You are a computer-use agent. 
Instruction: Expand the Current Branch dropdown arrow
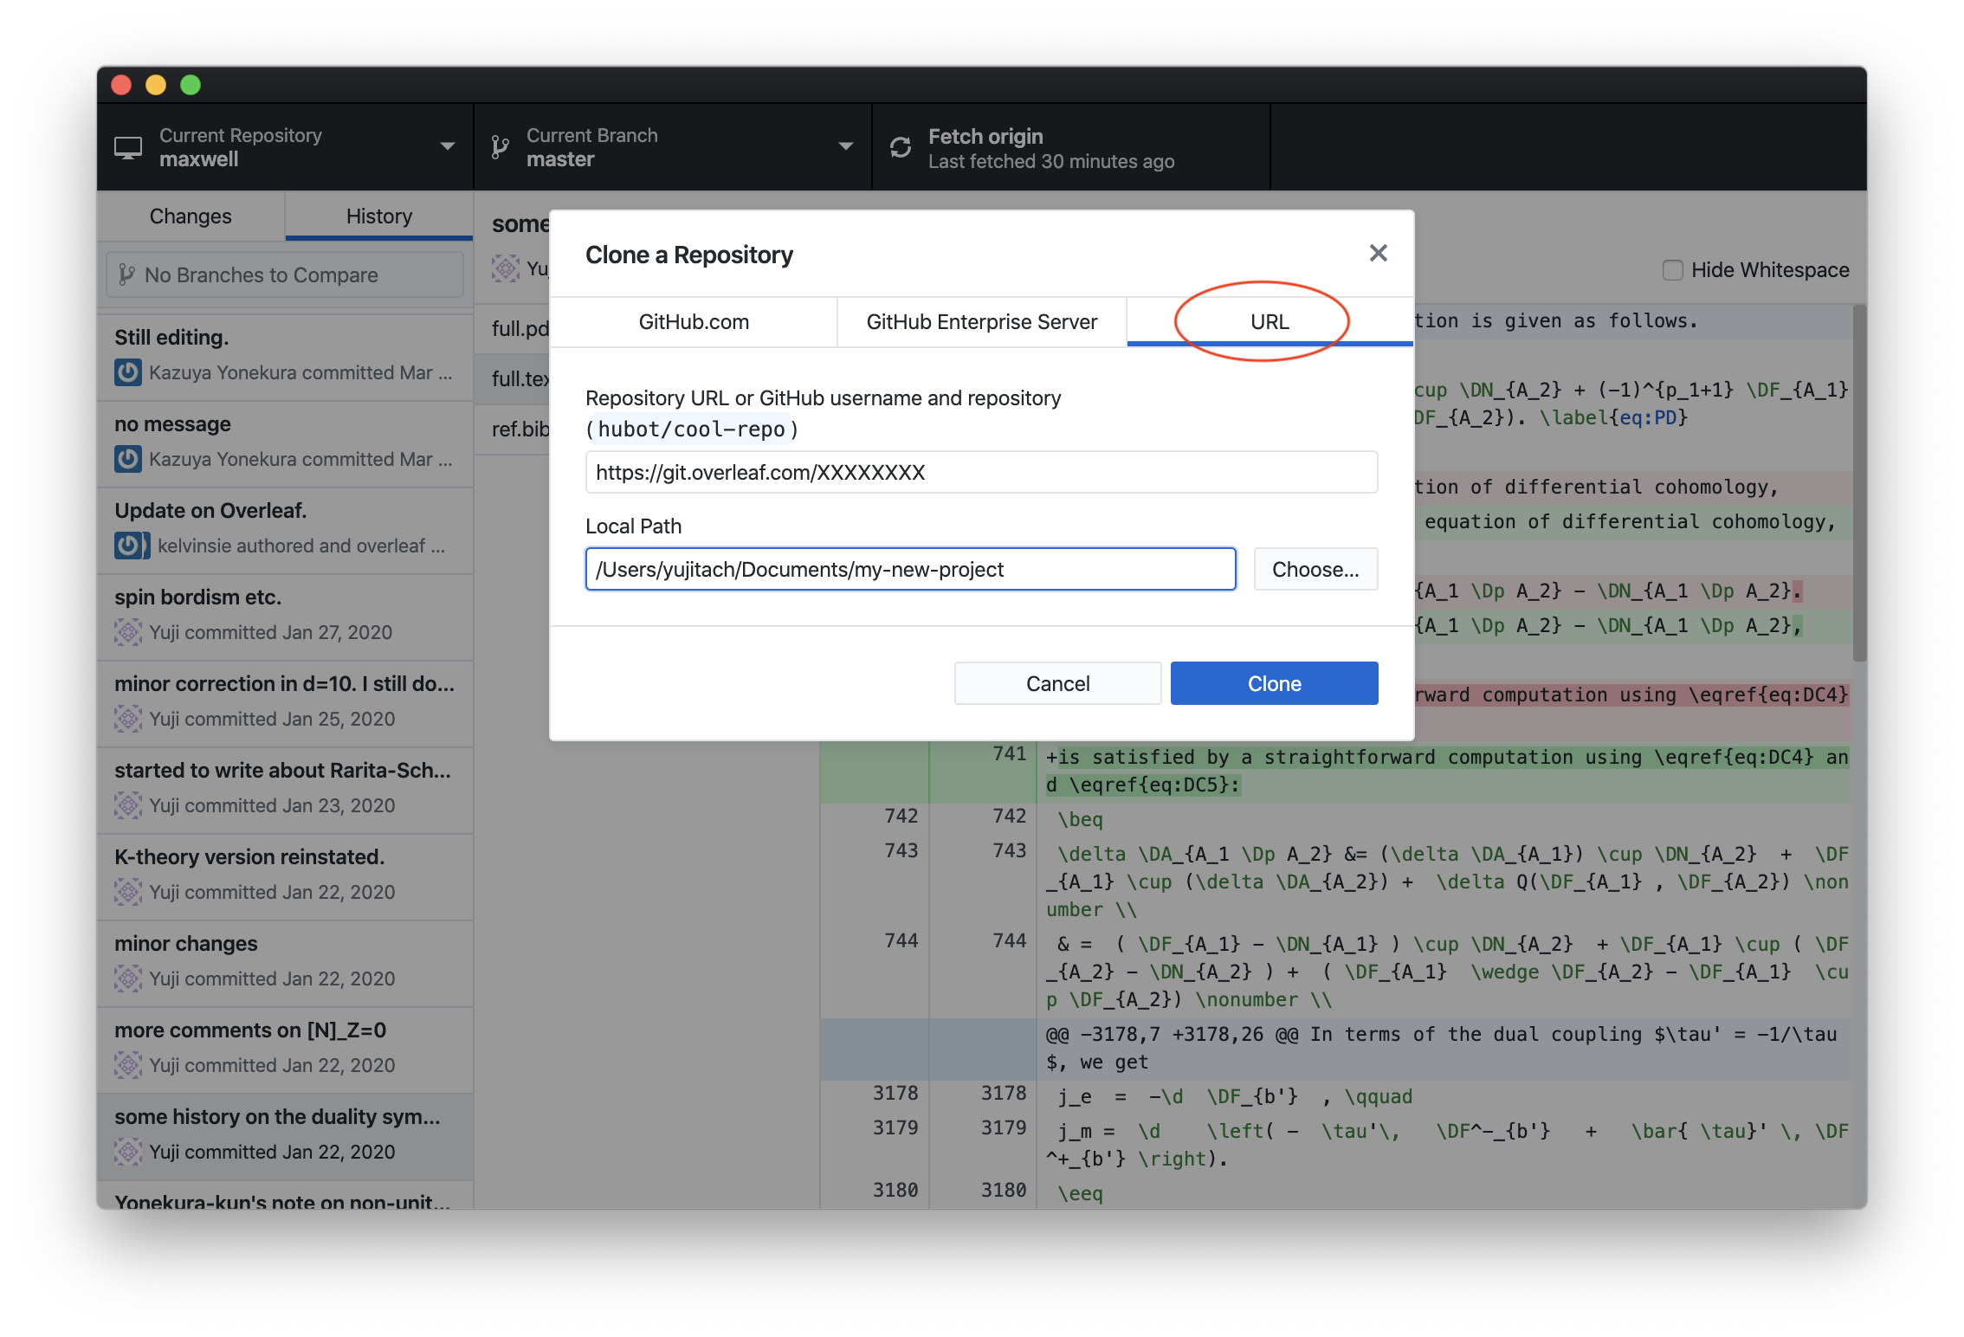846,146
